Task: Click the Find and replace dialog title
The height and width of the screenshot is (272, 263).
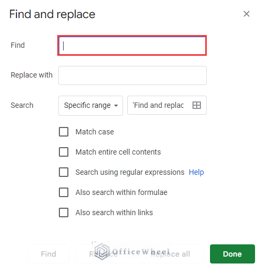Action: (52, 14)
